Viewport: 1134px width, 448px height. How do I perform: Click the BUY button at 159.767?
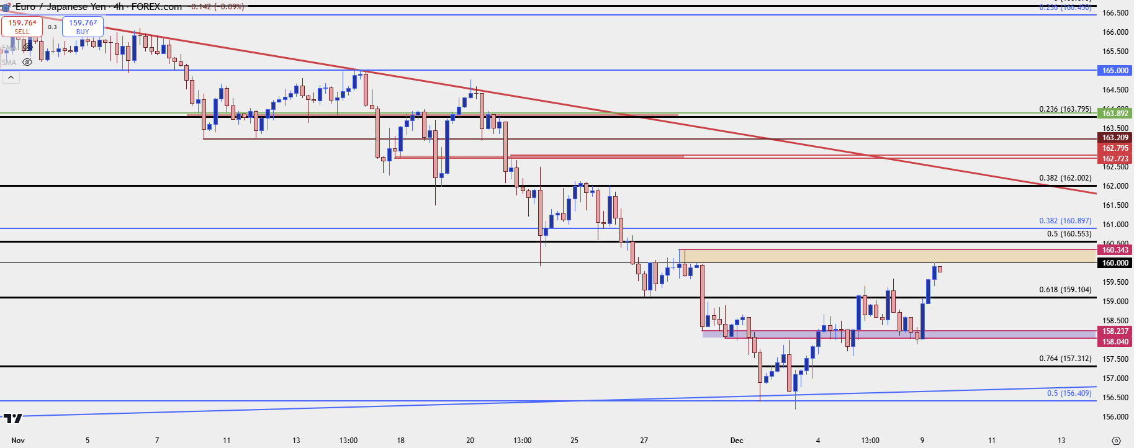(83, 27)
